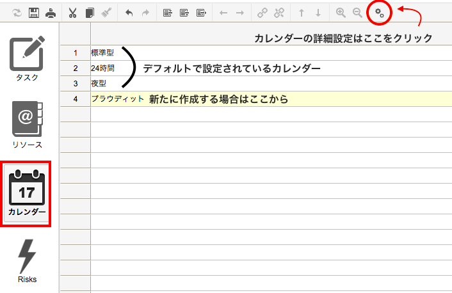
Task: Click the refresh icon in the toolbar
Action: click(17, 13)
